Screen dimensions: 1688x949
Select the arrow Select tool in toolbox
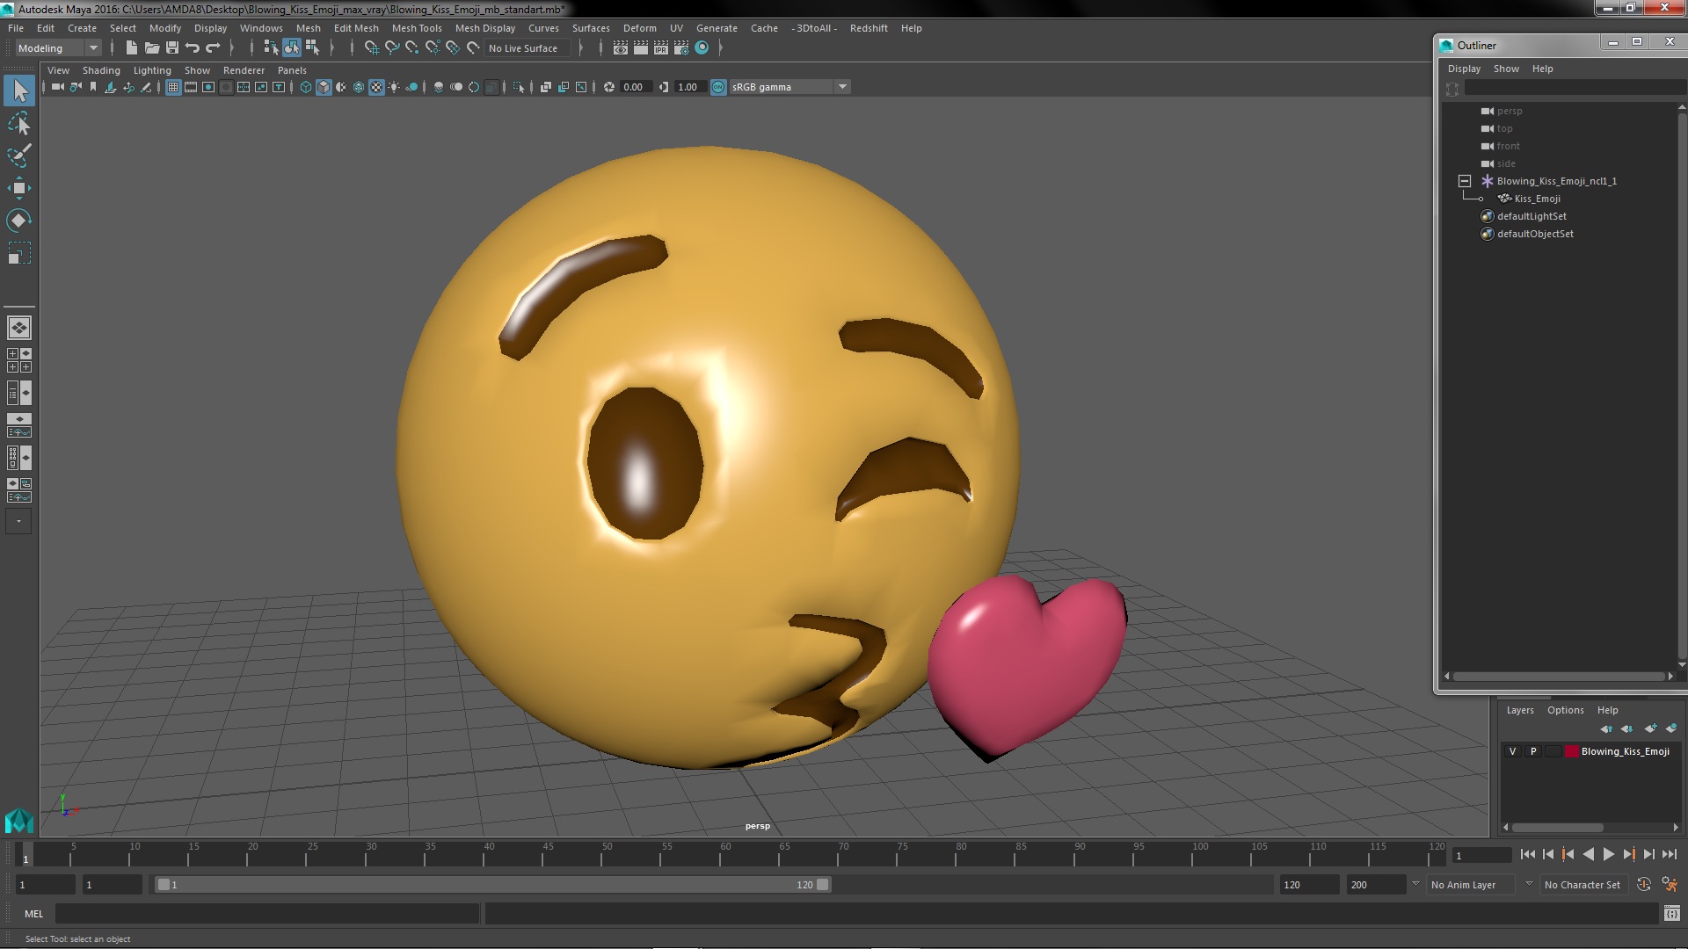click(x=19, y=91)
